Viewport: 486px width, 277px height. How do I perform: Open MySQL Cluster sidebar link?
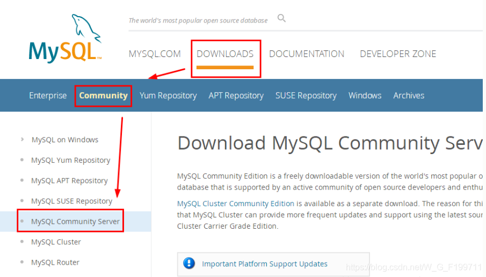(x=56, y=242)
